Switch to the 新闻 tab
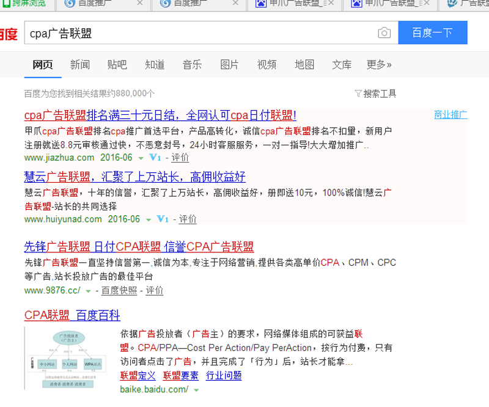 pos(80,65)
